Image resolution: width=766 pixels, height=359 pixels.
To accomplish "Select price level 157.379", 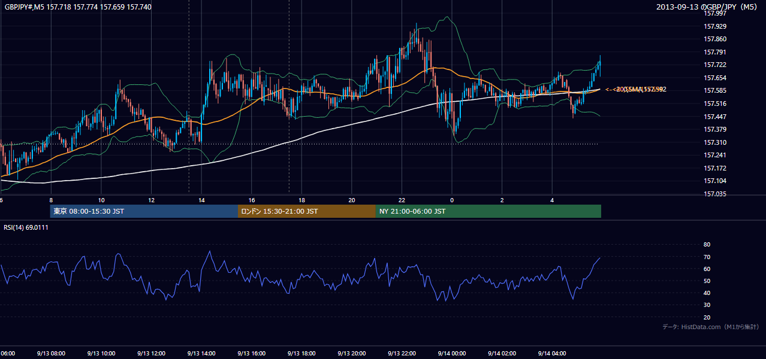I will [x=715, y=129].
